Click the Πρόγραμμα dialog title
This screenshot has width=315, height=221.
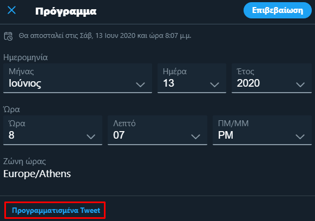coord(65,11)
